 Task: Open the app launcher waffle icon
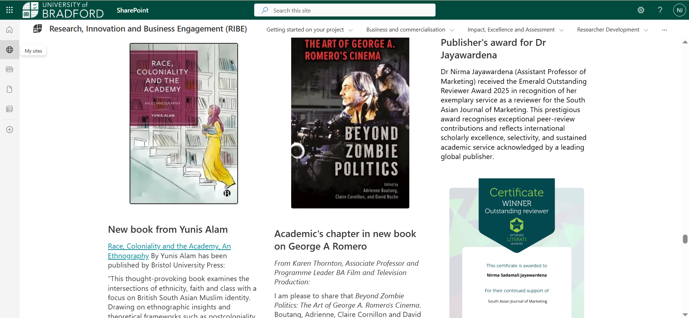point(10,10)
